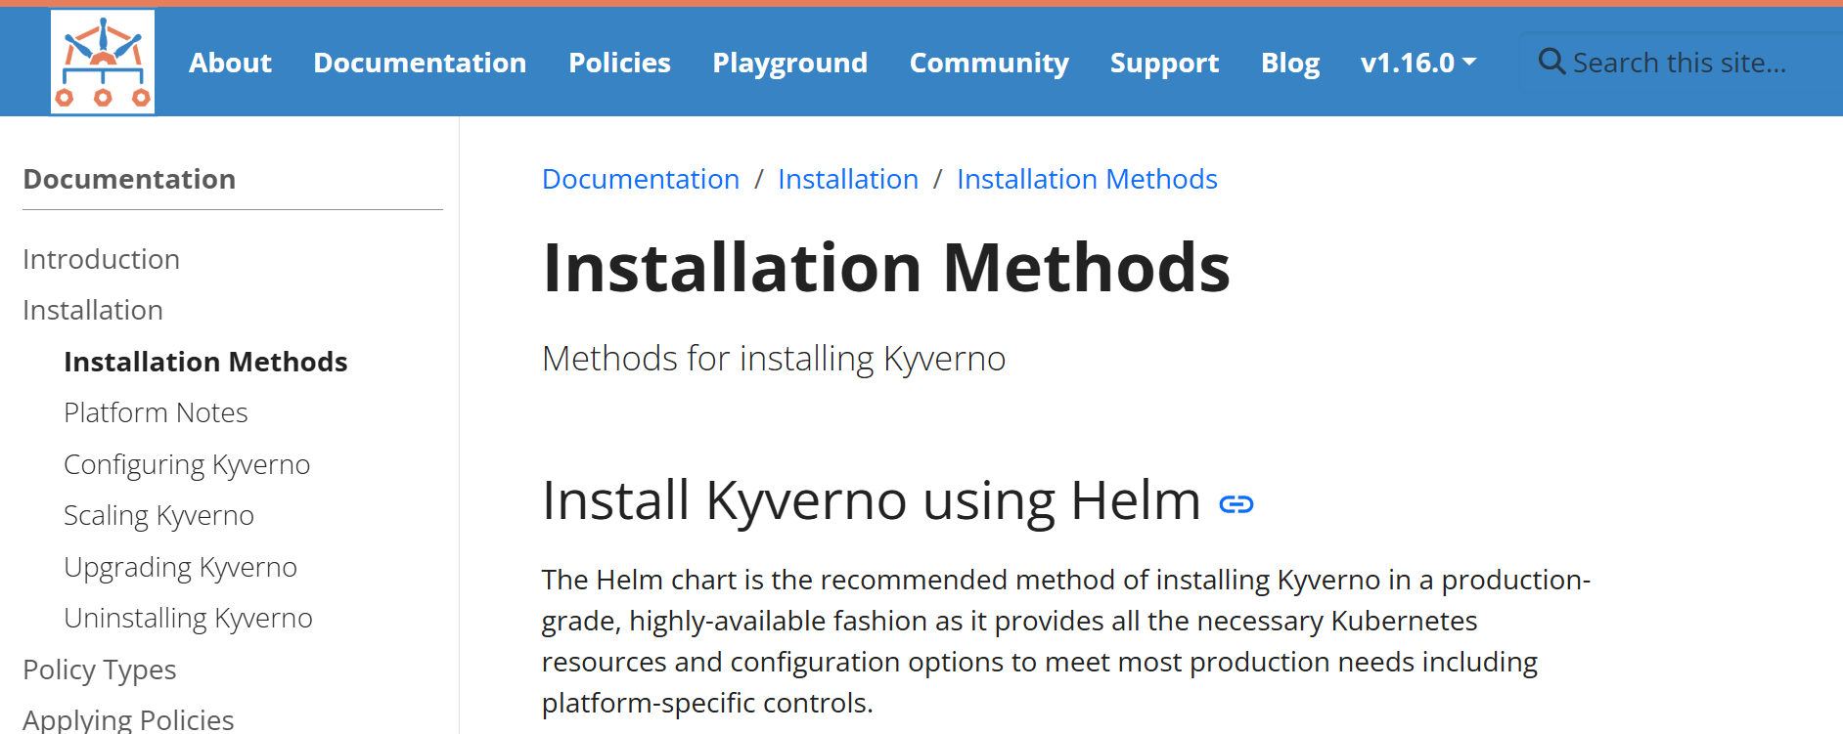1843x734 pixels.
Task: Open the Documentation navbar item
Action: point(420,63)
